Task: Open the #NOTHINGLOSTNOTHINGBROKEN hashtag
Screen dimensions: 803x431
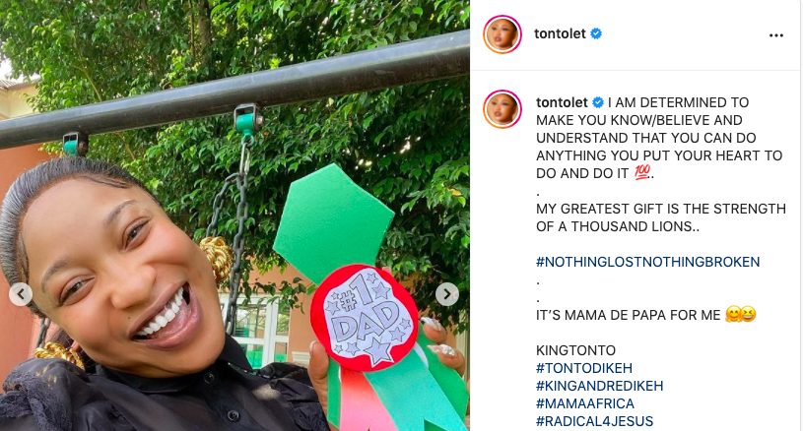Action: click(x=647, y=262)
